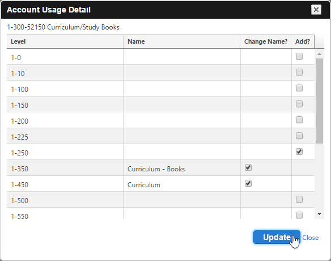
Task: Tick the Add box for level 1-150
Action: click(x=299, y=104)
